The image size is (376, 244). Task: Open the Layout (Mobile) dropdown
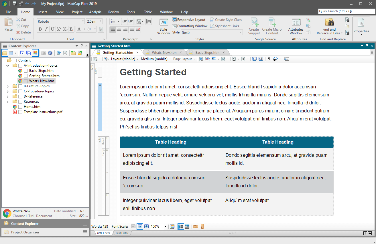click(x=125, y=59)
